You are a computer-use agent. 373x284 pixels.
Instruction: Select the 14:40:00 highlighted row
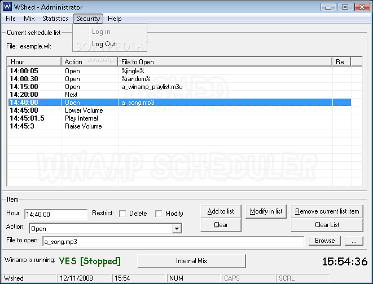[179, 103]
